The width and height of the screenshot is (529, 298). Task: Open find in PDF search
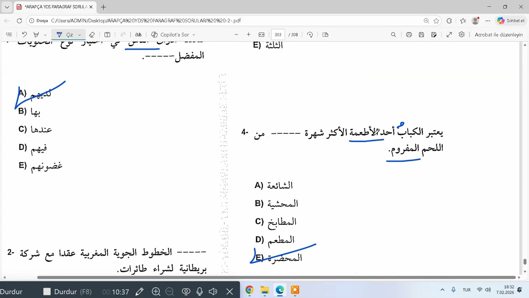(x=393, y=35)
